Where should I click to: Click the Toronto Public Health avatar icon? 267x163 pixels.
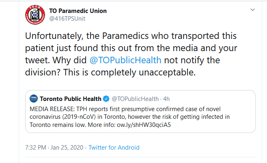[x=34, y=99]
